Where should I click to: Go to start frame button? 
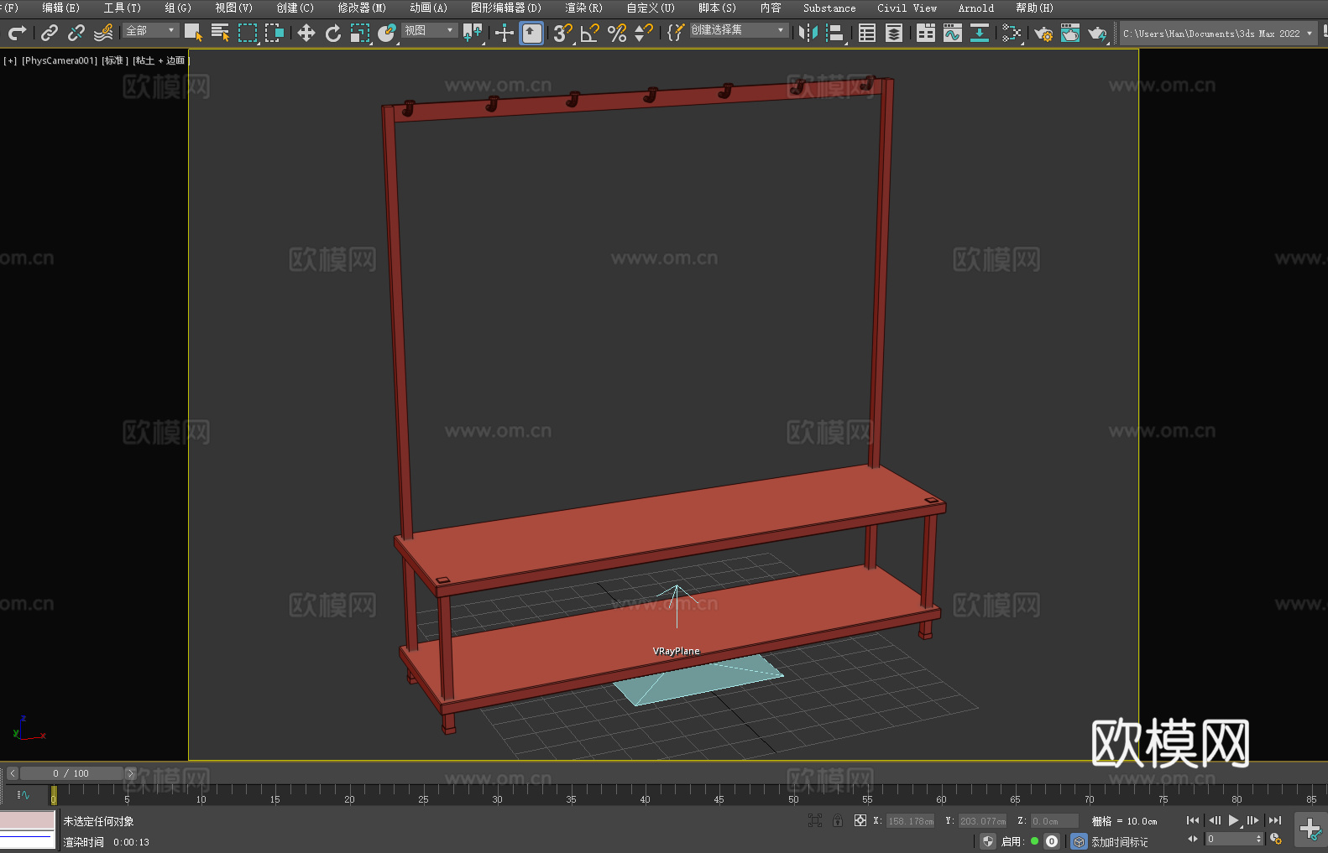(1193, 820)
